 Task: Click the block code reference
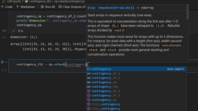pos(112,50)
